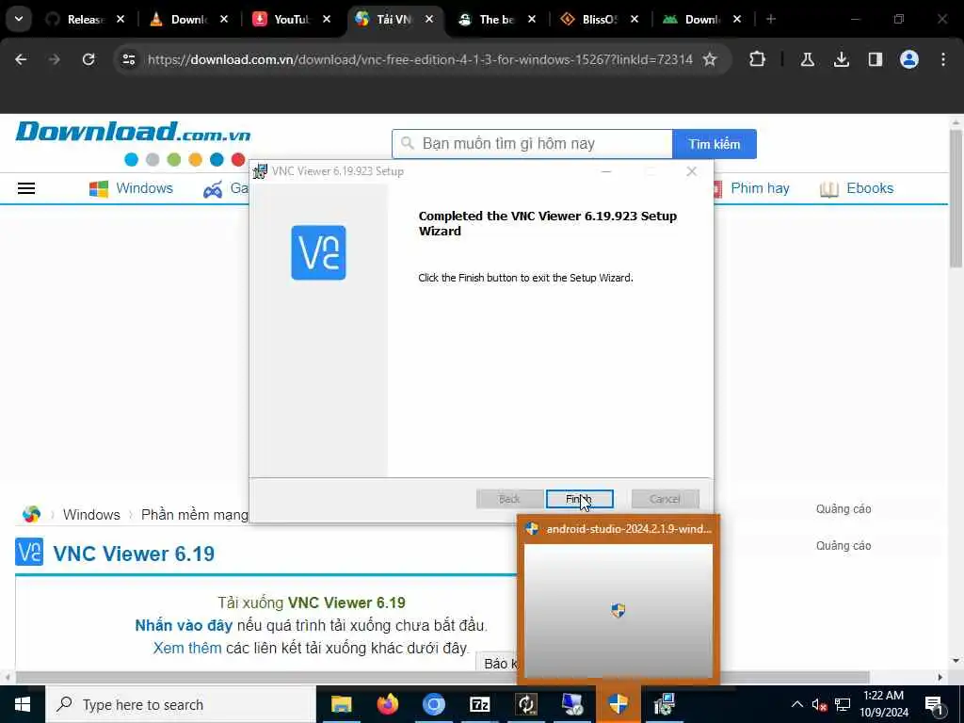Click search field Bạn muốn tìm gì hôm nay
The image size is (964, 723).
tap(533, 144)
